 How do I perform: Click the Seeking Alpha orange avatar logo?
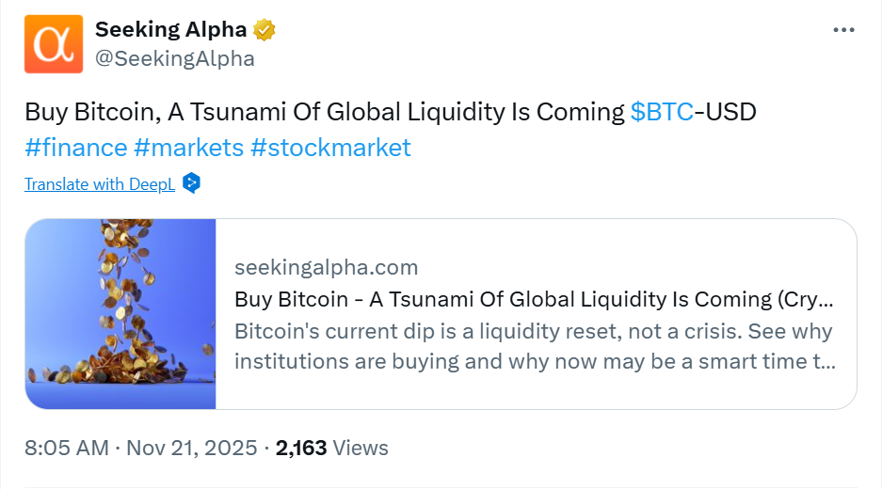53,45
